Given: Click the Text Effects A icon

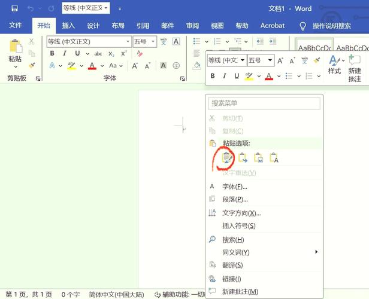Looking at the screenshot, I should tap(52, 66).
